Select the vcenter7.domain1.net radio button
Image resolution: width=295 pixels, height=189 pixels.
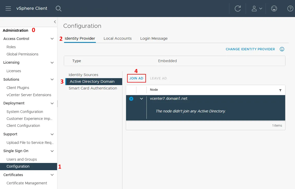pos(131,99)
